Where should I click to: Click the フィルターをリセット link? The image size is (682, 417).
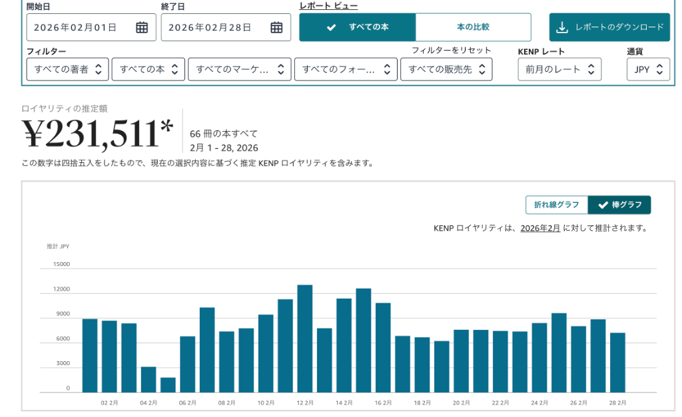[452, 50]
